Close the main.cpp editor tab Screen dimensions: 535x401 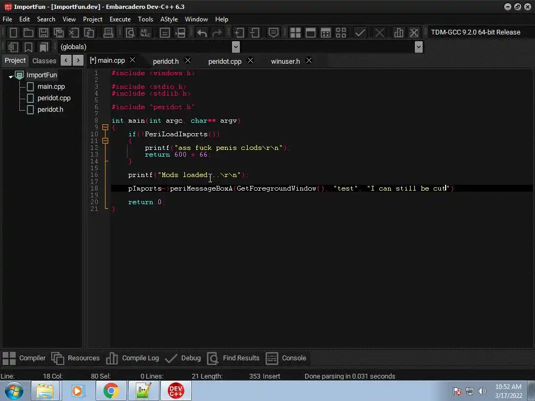click(132, 60)
